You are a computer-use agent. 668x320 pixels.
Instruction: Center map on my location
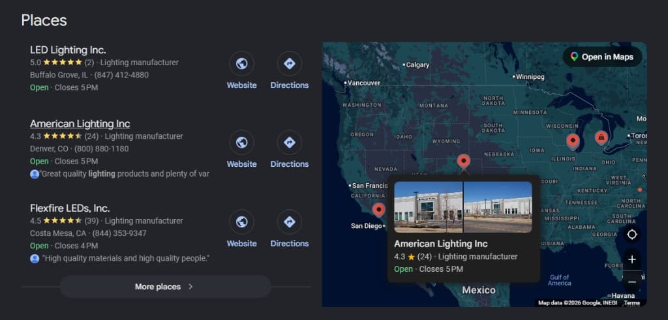[x=632, y=235]
